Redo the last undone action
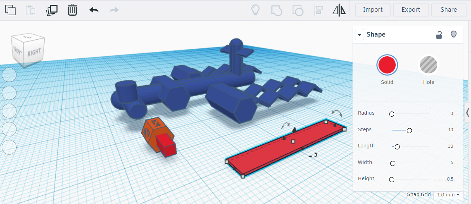 coord(114,10)
